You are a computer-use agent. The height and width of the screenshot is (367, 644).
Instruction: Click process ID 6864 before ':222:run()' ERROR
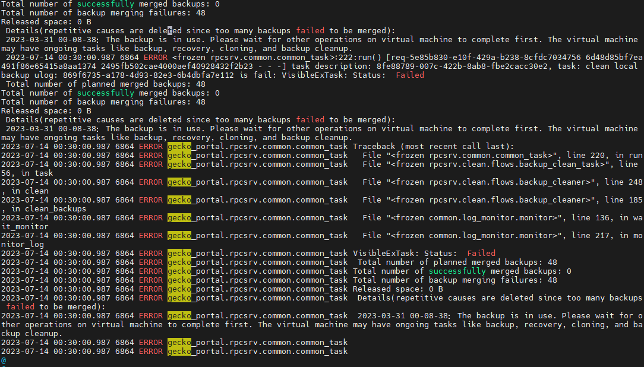click(130, 58)
